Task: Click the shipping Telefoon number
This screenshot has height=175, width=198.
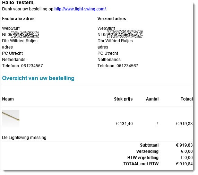Action: coord(127,66)
